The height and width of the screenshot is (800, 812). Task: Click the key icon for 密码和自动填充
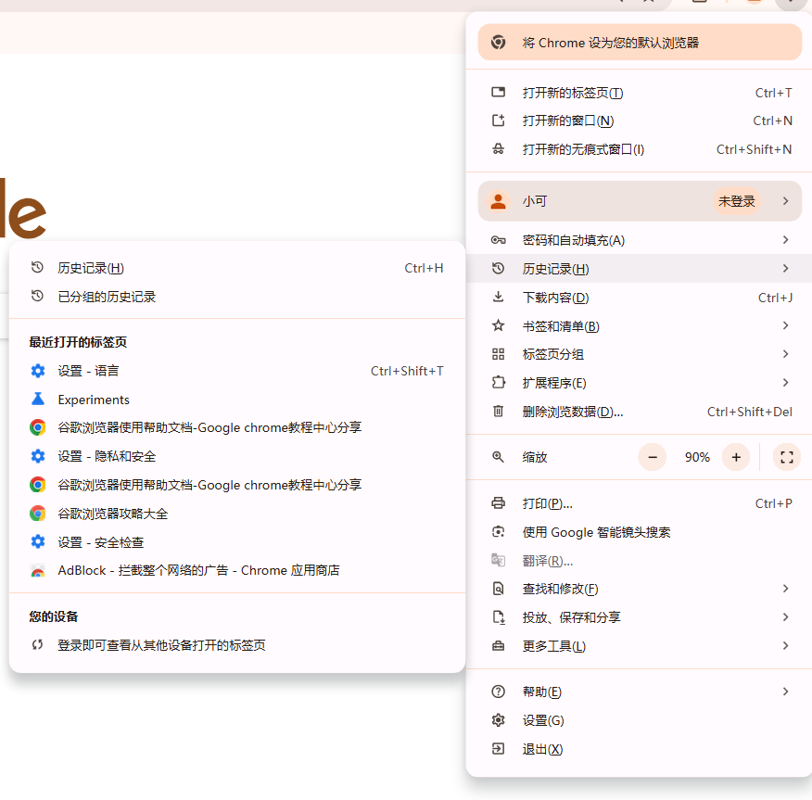[498, 240]
